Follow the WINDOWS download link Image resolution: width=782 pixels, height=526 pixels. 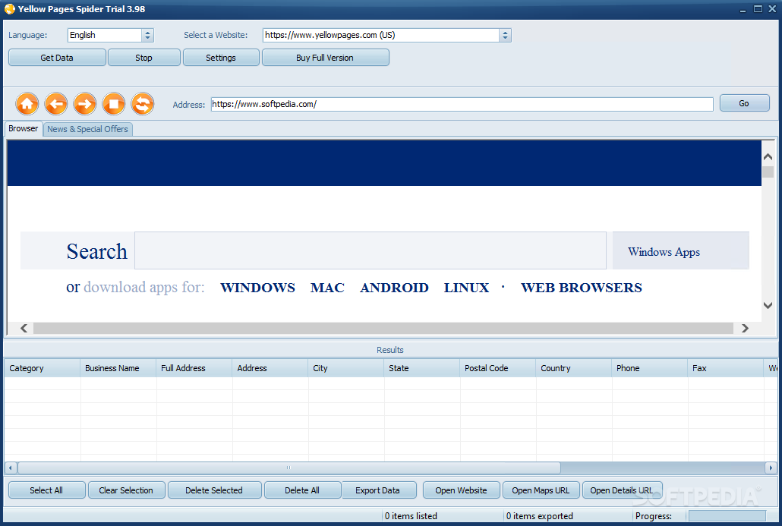[x=258, y=288]
